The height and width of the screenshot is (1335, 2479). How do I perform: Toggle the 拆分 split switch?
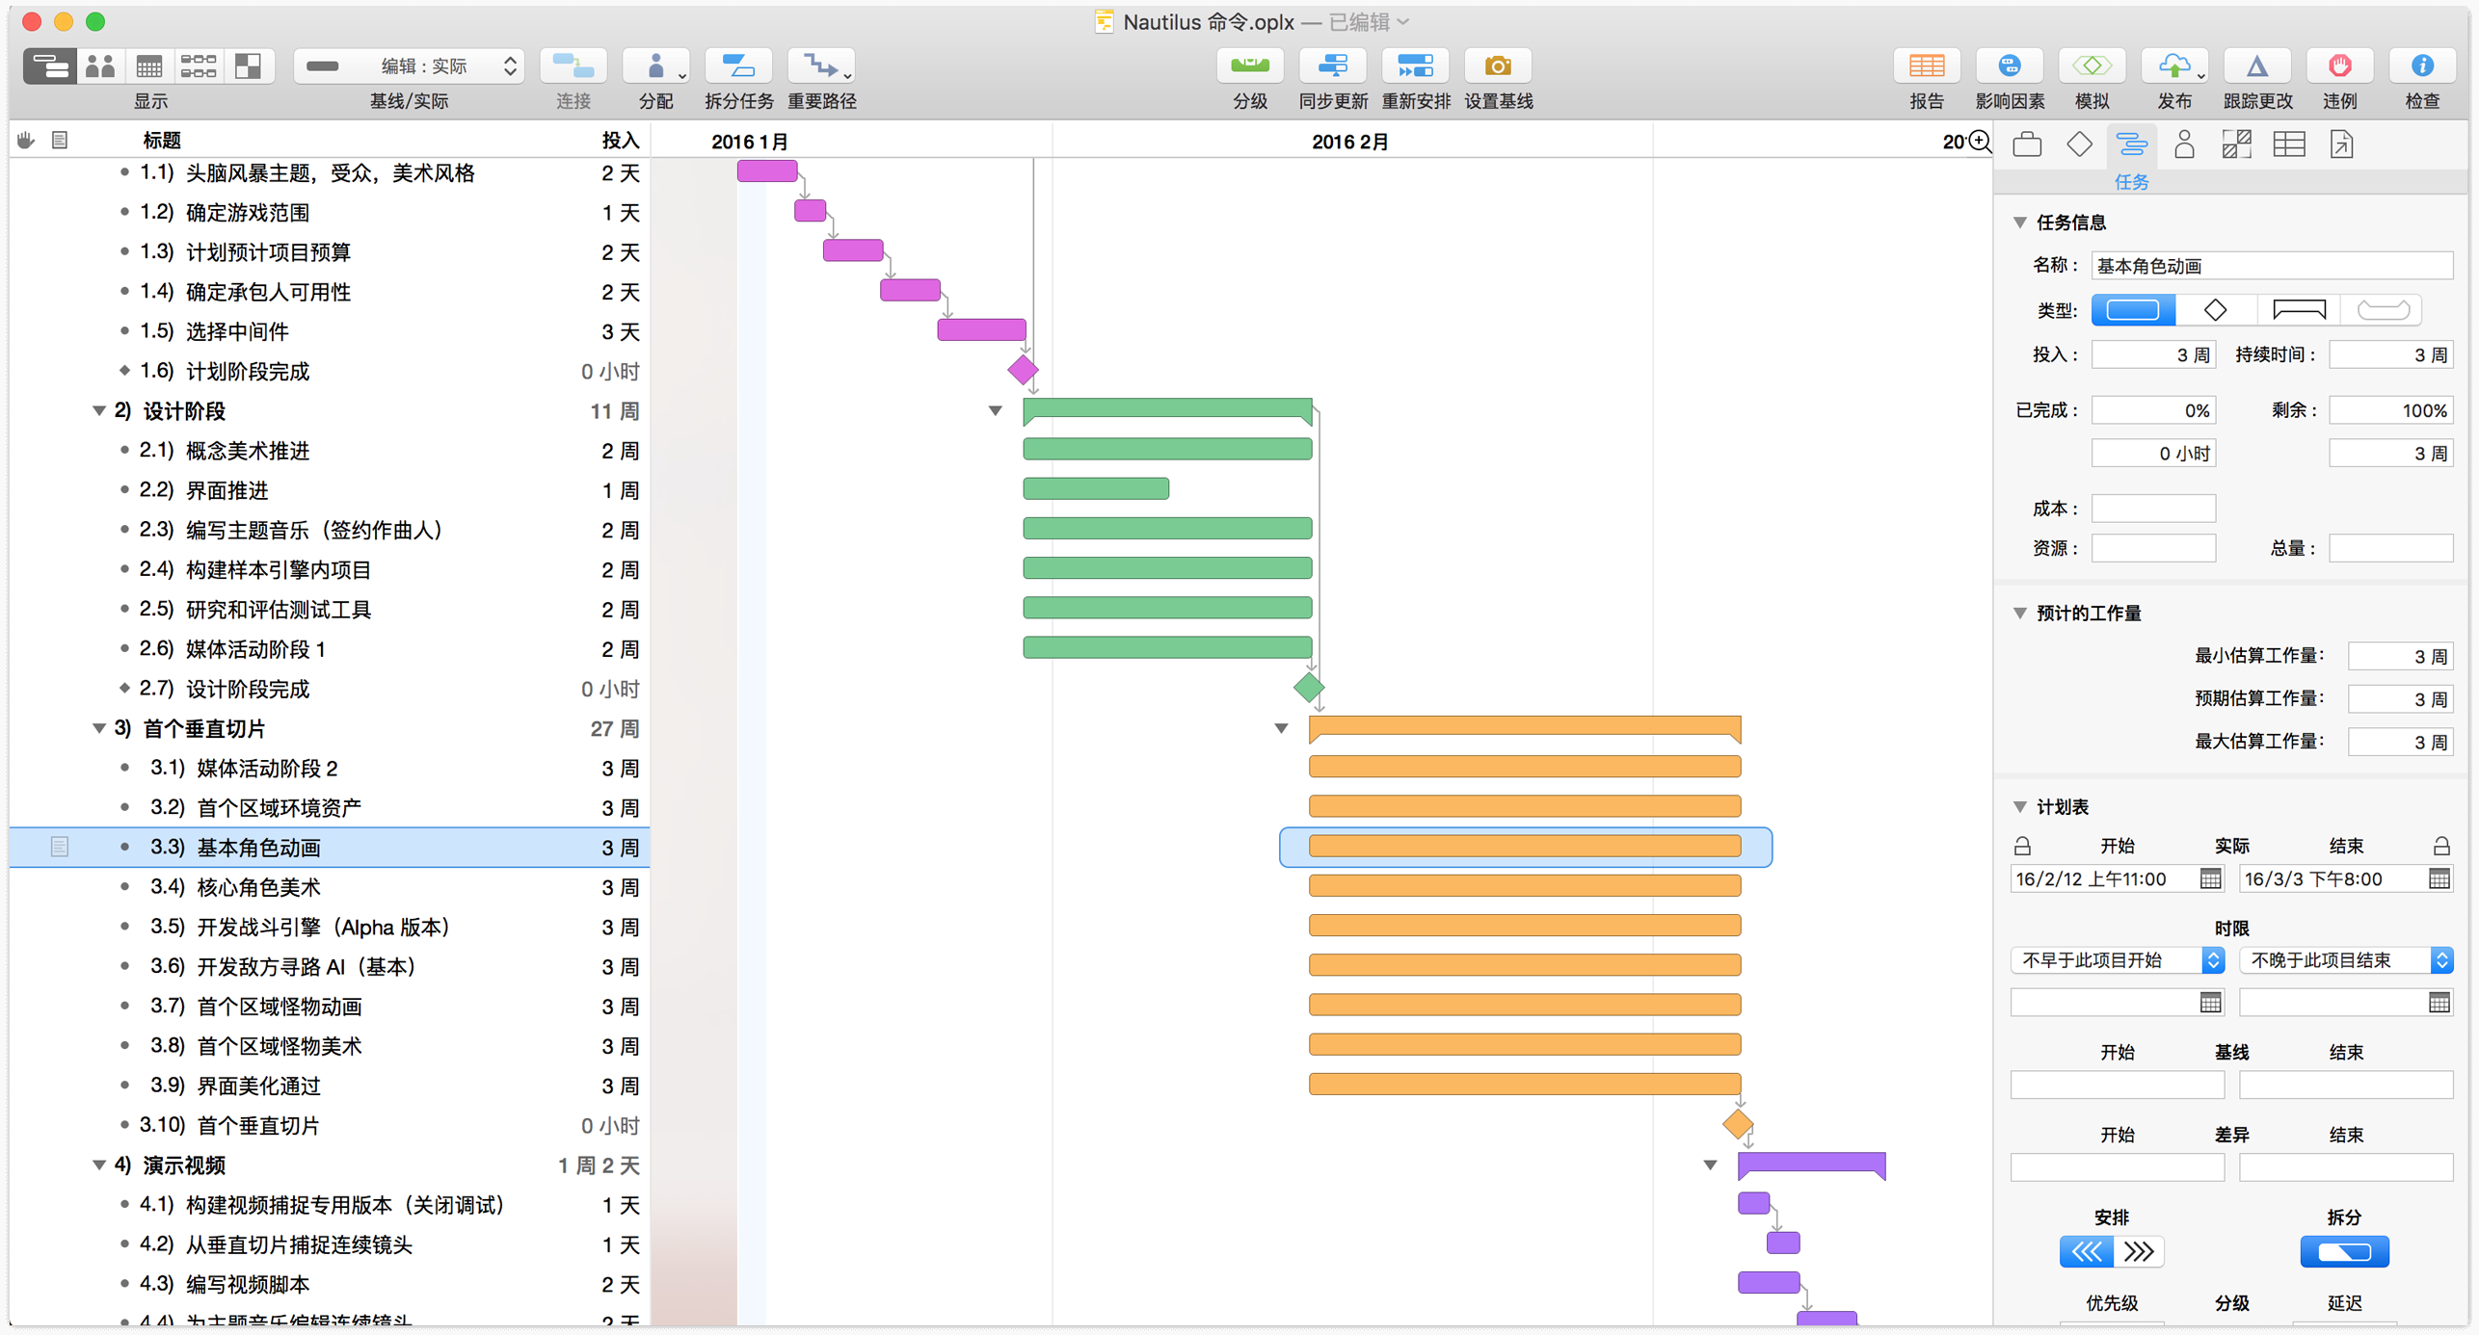[x=2344, y=1252]
